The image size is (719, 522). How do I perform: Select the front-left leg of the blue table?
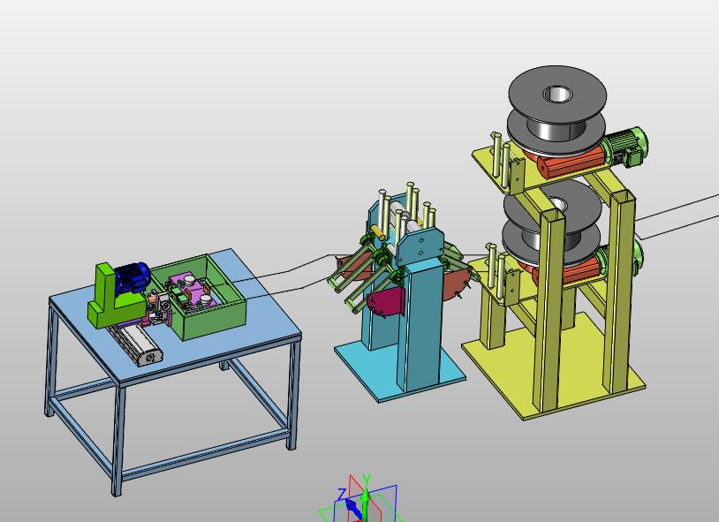pos(117,441)
